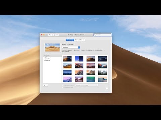
Task: Expand the Photos disclosure triangle
Action: (44, 58)
